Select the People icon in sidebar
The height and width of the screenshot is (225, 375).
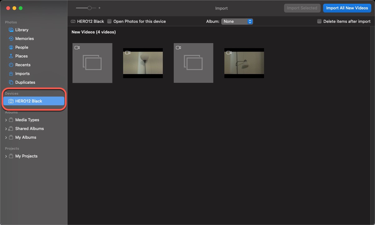[x=11, y=47]
